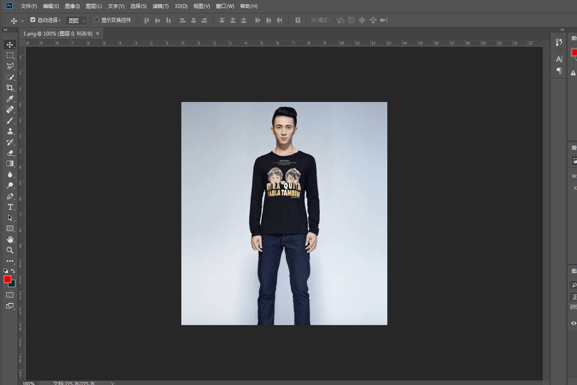Toggle layer visibility eye icon
The width and height of the screenshot is (577, 385).
point(574,323)
